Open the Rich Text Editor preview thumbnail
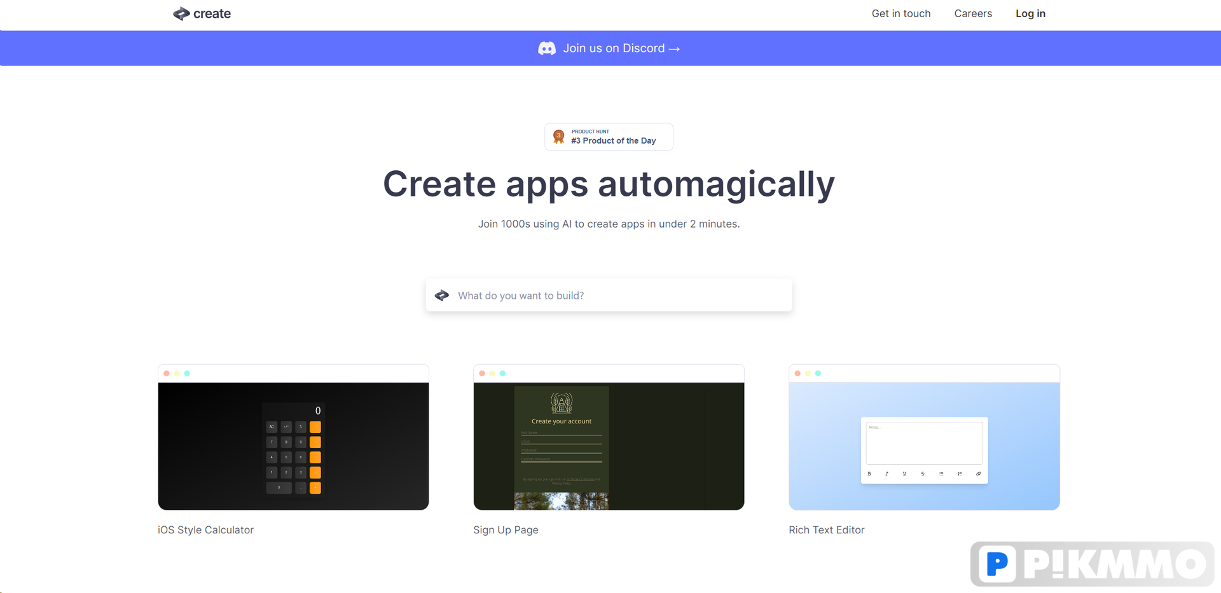 924,437
